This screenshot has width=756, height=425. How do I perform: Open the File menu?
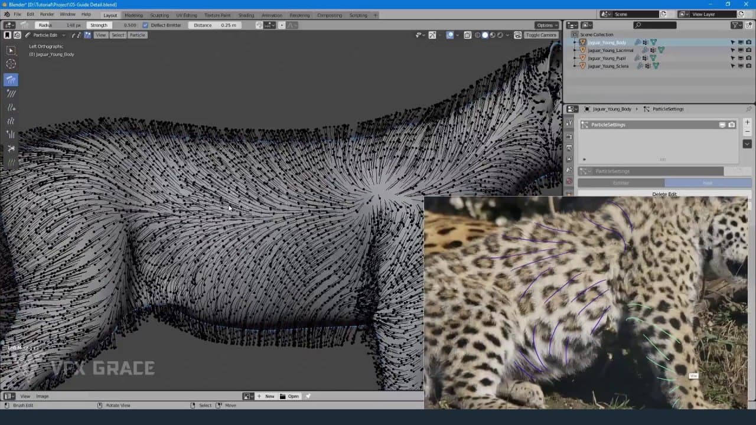pyautogui.click(x=17, y=14)
